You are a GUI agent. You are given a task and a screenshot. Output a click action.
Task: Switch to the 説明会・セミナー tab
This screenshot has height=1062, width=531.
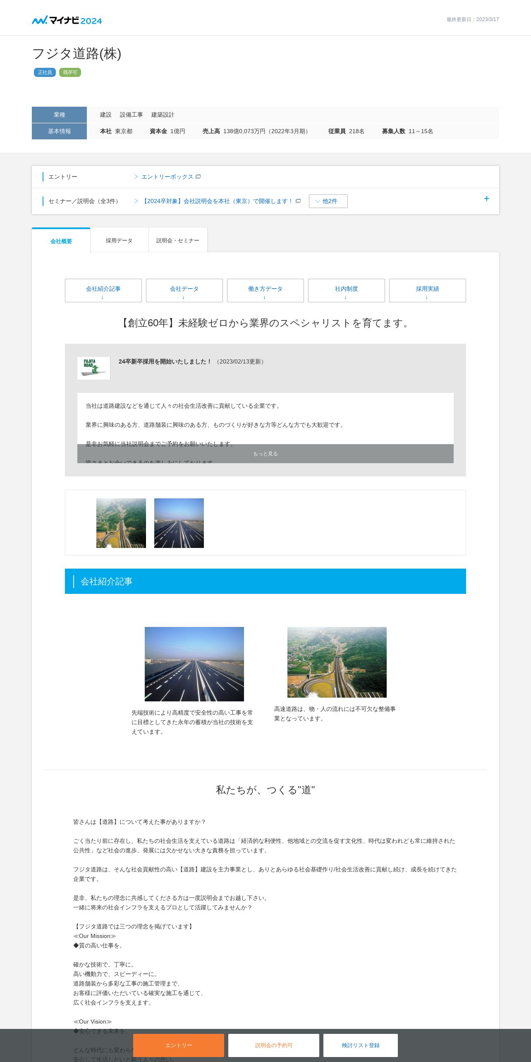click(178, 240)
